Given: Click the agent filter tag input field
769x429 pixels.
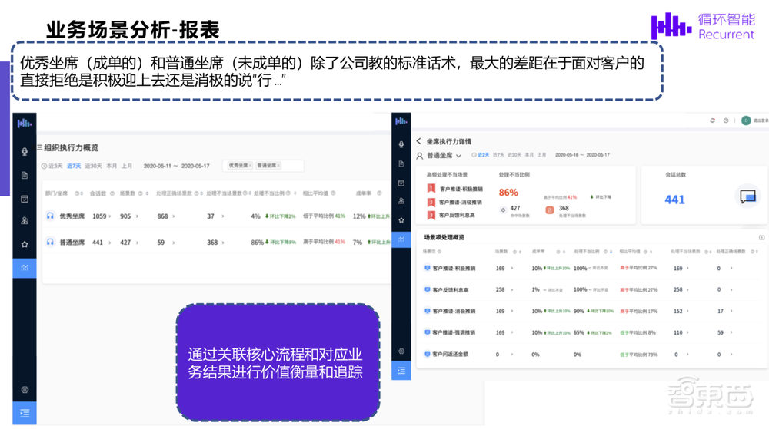Looking at the screenshot, I should [x=263, y=166].
